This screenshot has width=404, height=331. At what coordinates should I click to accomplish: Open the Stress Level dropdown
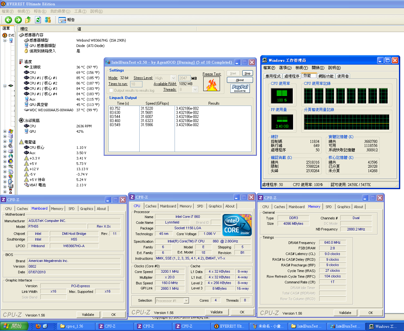pyautogui.click(x=173, y=78)
